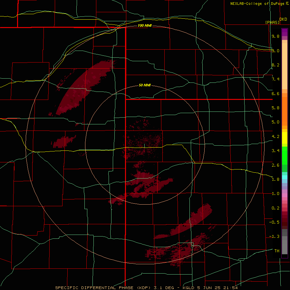Click the 3.4 scale value
290x290 pixels.
click(275, 151)
